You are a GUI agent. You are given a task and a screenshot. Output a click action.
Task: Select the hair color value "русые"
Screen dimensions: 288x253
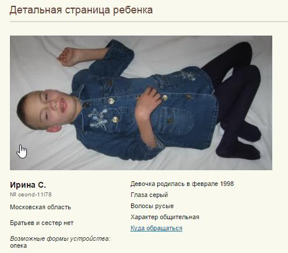[164, 206]
